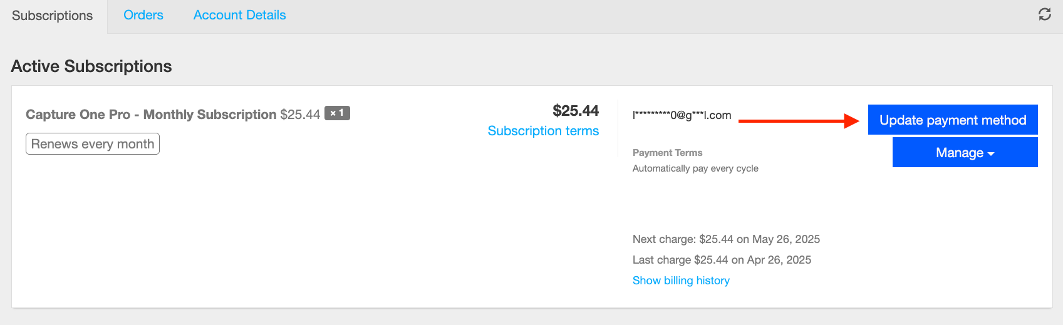
Task: Click the Active Subscriptions heading
Action: coord(91,66)
